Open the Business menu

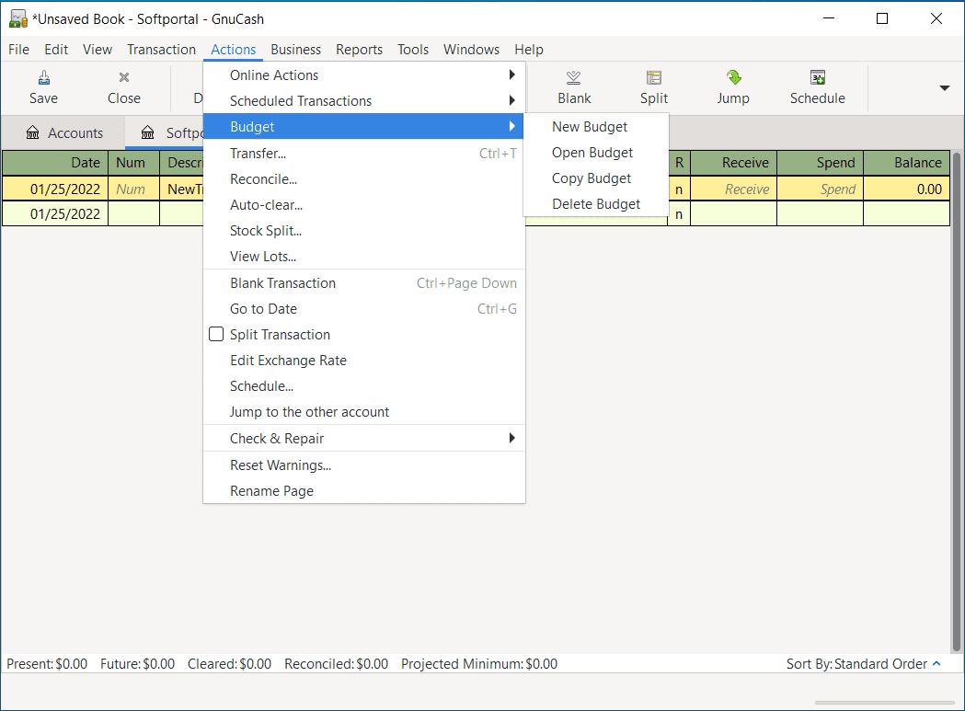pos(296,50)
